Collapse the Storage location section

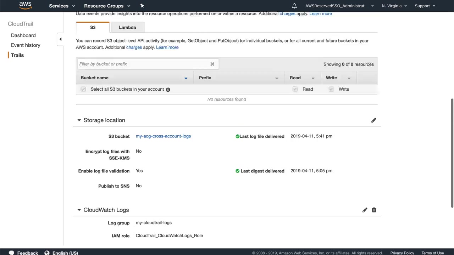click(79, 120)
